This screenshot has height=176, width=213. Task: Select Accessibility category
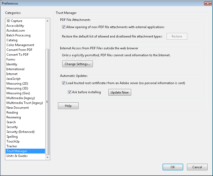tap(25, 26)
